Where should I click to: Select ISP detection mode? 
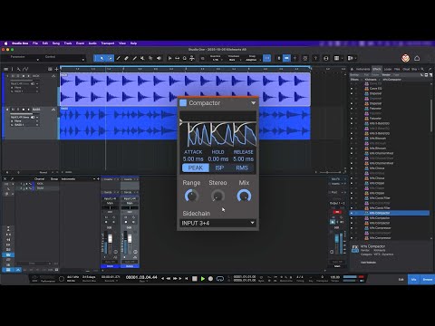tap(219, 168)
